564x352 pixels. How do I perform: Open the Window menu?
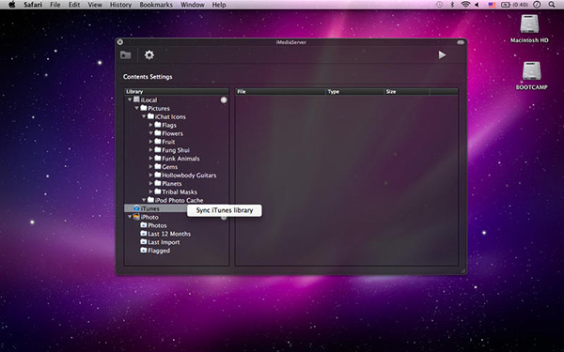193,5
